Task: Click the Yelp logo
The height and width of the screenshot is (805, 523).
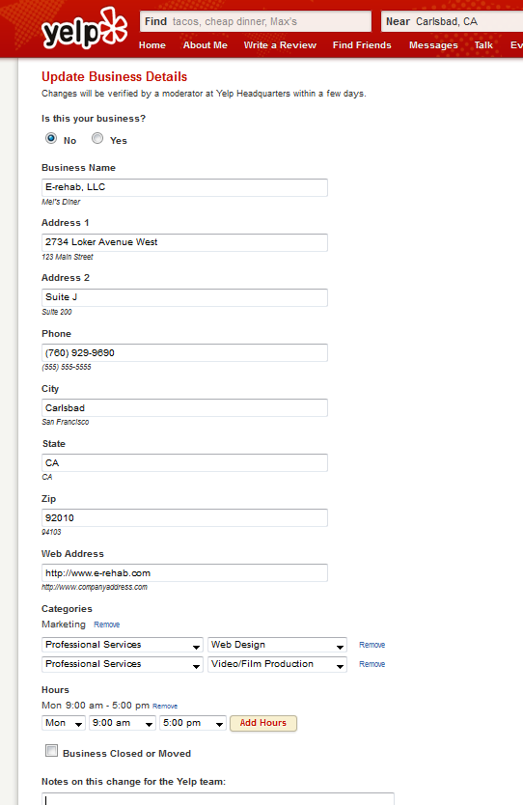Action: coord(85,28)
